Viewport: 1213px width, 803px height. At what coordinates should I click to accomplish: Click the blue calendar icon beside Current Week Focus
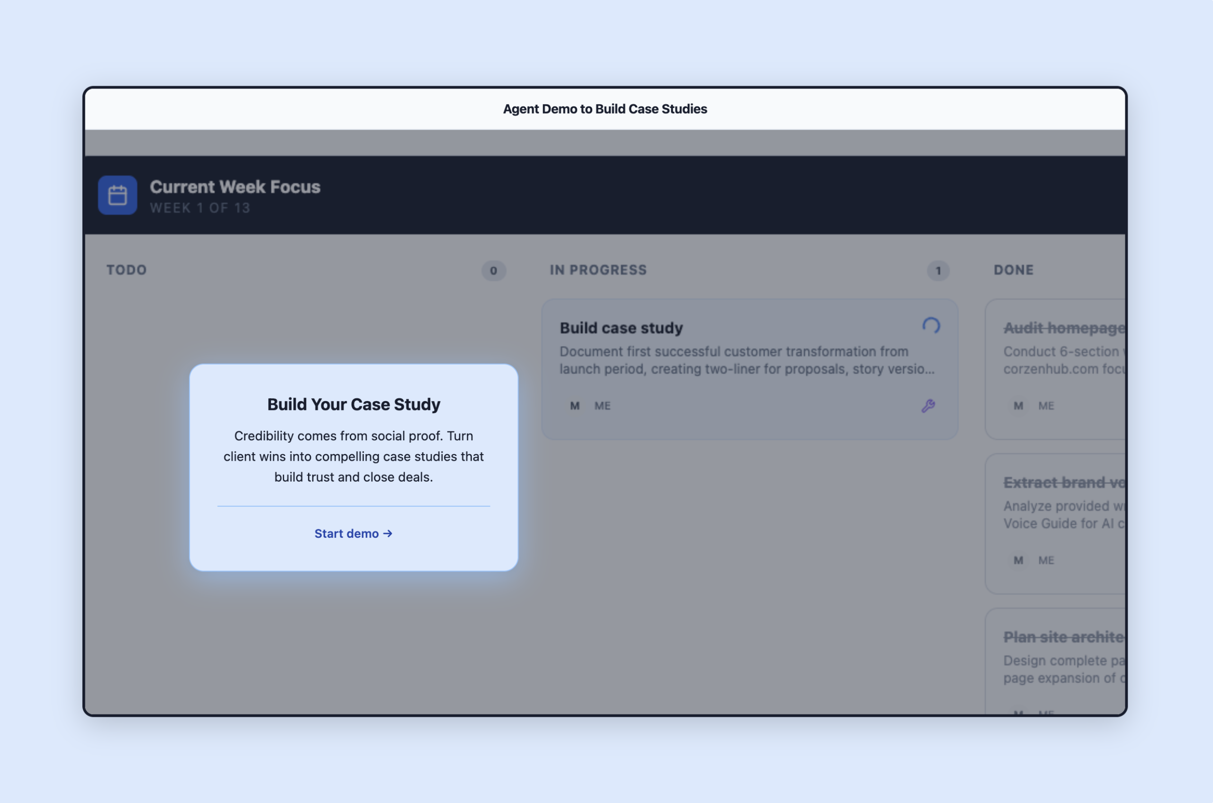click(x=118, y=195)
